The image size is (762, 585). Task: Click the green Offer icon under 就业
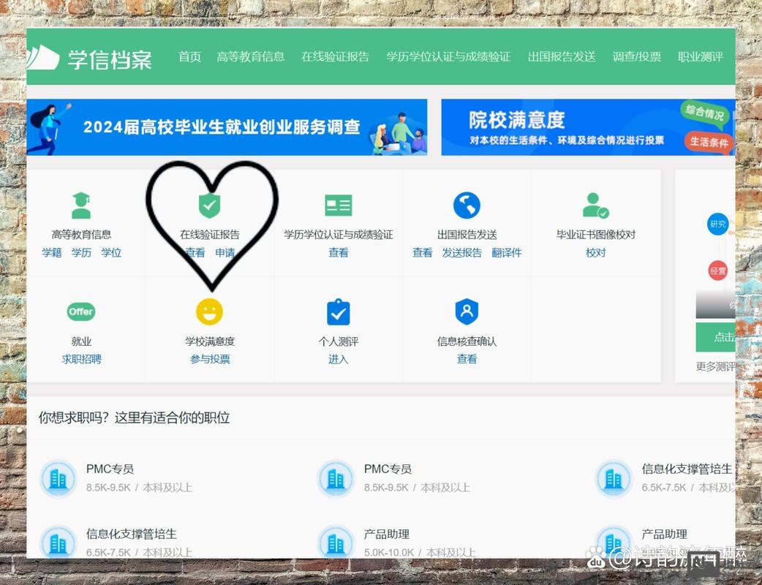pos(80,312)
